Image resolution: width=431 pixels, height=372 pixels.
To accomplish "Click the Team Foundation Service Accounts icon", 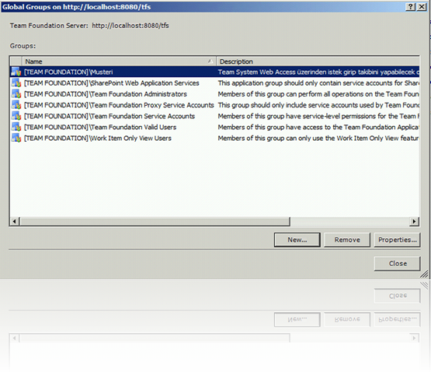I will coord(16,116).
